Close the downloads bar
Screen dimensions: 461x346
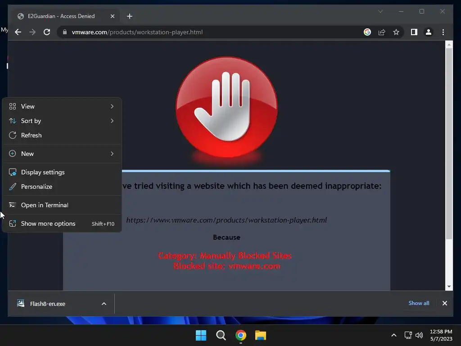click(444, 303)
